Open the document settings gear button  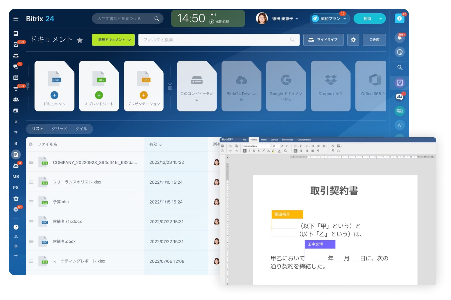(x=353, y=40)
